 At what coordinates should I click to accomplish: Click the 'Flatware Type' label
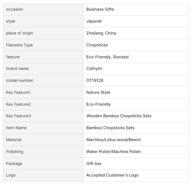click(x=19, y=45)
